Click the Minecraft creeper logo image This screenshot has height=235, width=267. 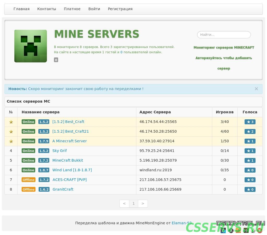pyautogui.click(x=31, y=46)
